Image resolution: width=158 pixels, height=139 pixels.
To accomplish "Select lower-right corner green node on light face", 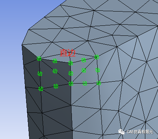I will coord(99,83).
